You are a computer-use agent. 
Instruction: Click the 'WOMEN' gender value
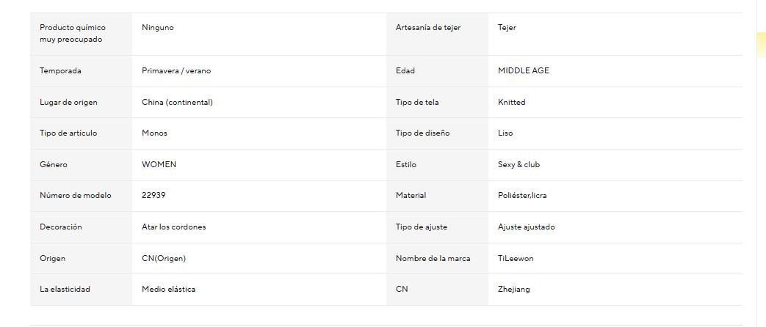pyautogui.click(x=159, y=165)
